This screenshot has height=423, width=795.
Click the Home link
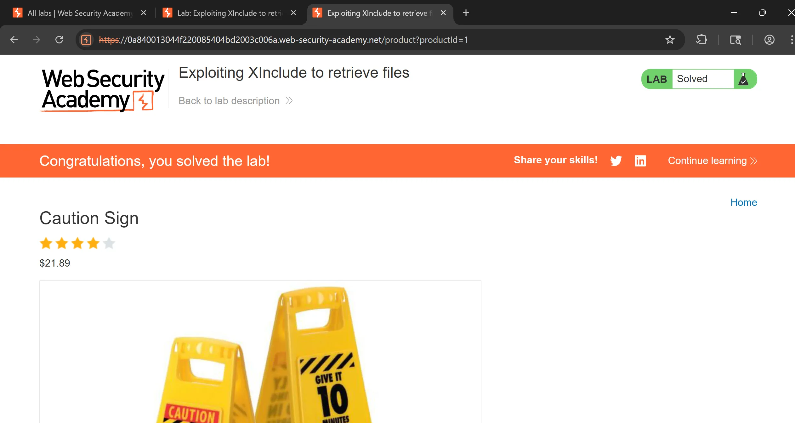pyautogui.click(x=743, y=202)
